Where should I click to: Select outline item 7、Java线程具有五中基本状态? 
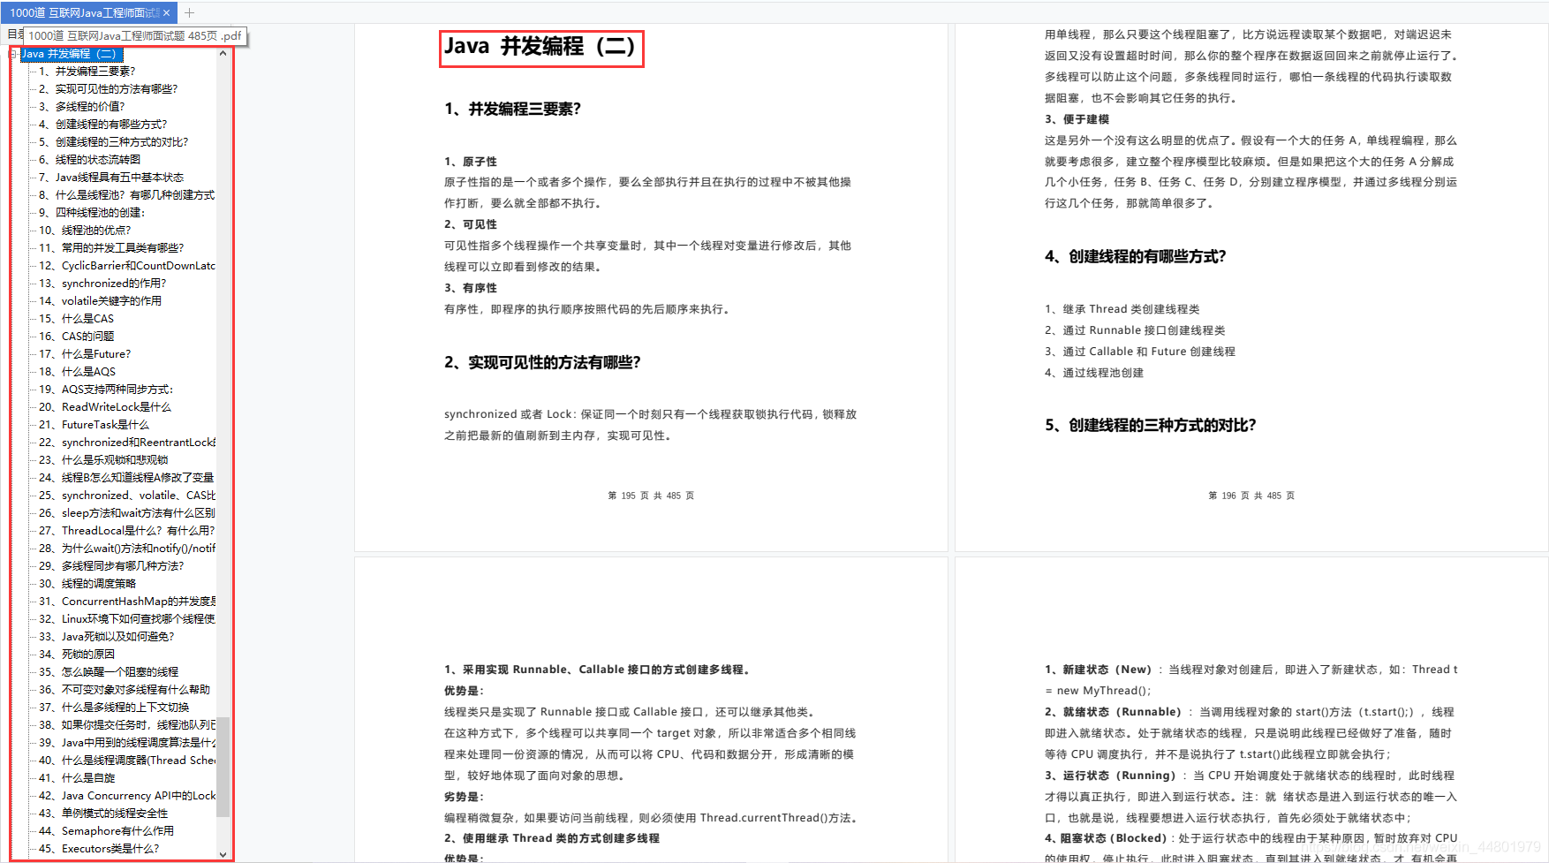tap(111, 178)
